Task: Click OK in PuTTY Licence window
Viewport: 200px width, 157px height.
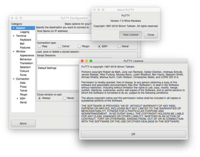Action: [134, 134]
